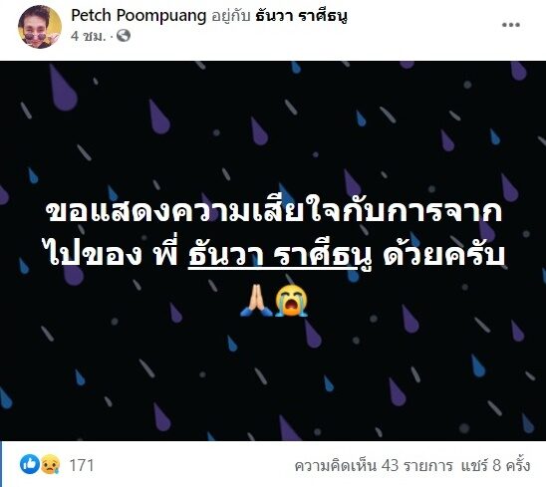Open tagged ธันวา ราศีธนู profile in header
The width and height of the screenshot is (546, 487).
302,16
